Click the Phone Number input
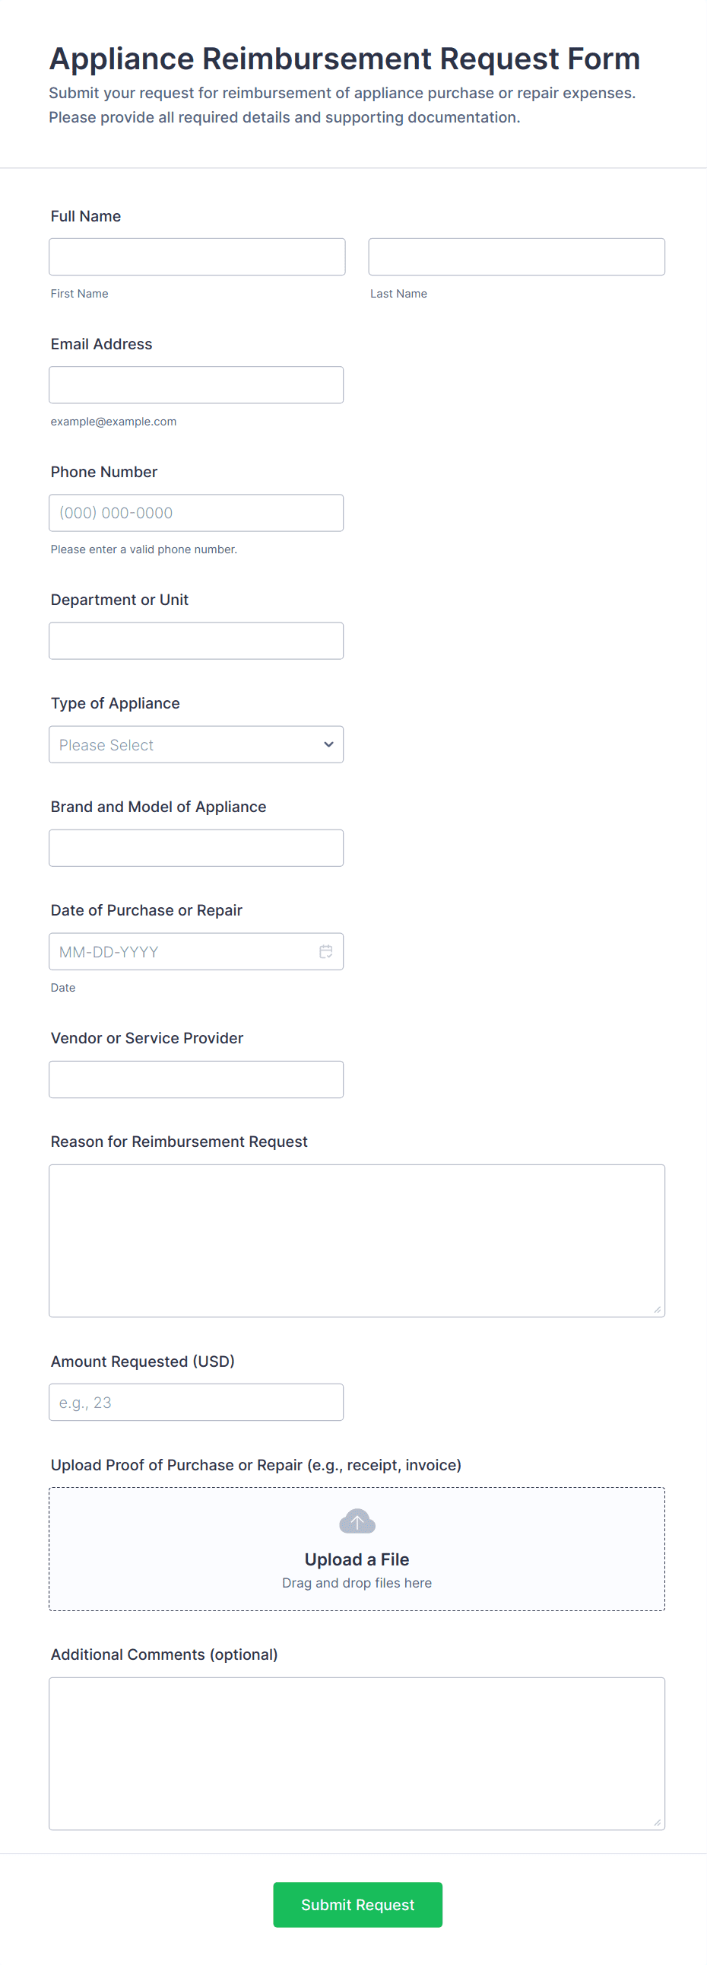 coord(196,514)
